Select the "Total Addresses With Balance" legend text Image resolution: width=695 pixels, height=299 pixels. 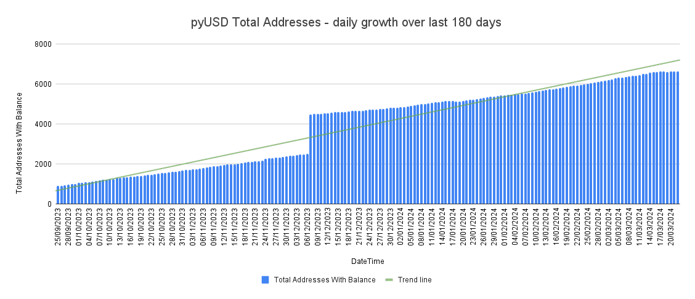tap(325, 280)
